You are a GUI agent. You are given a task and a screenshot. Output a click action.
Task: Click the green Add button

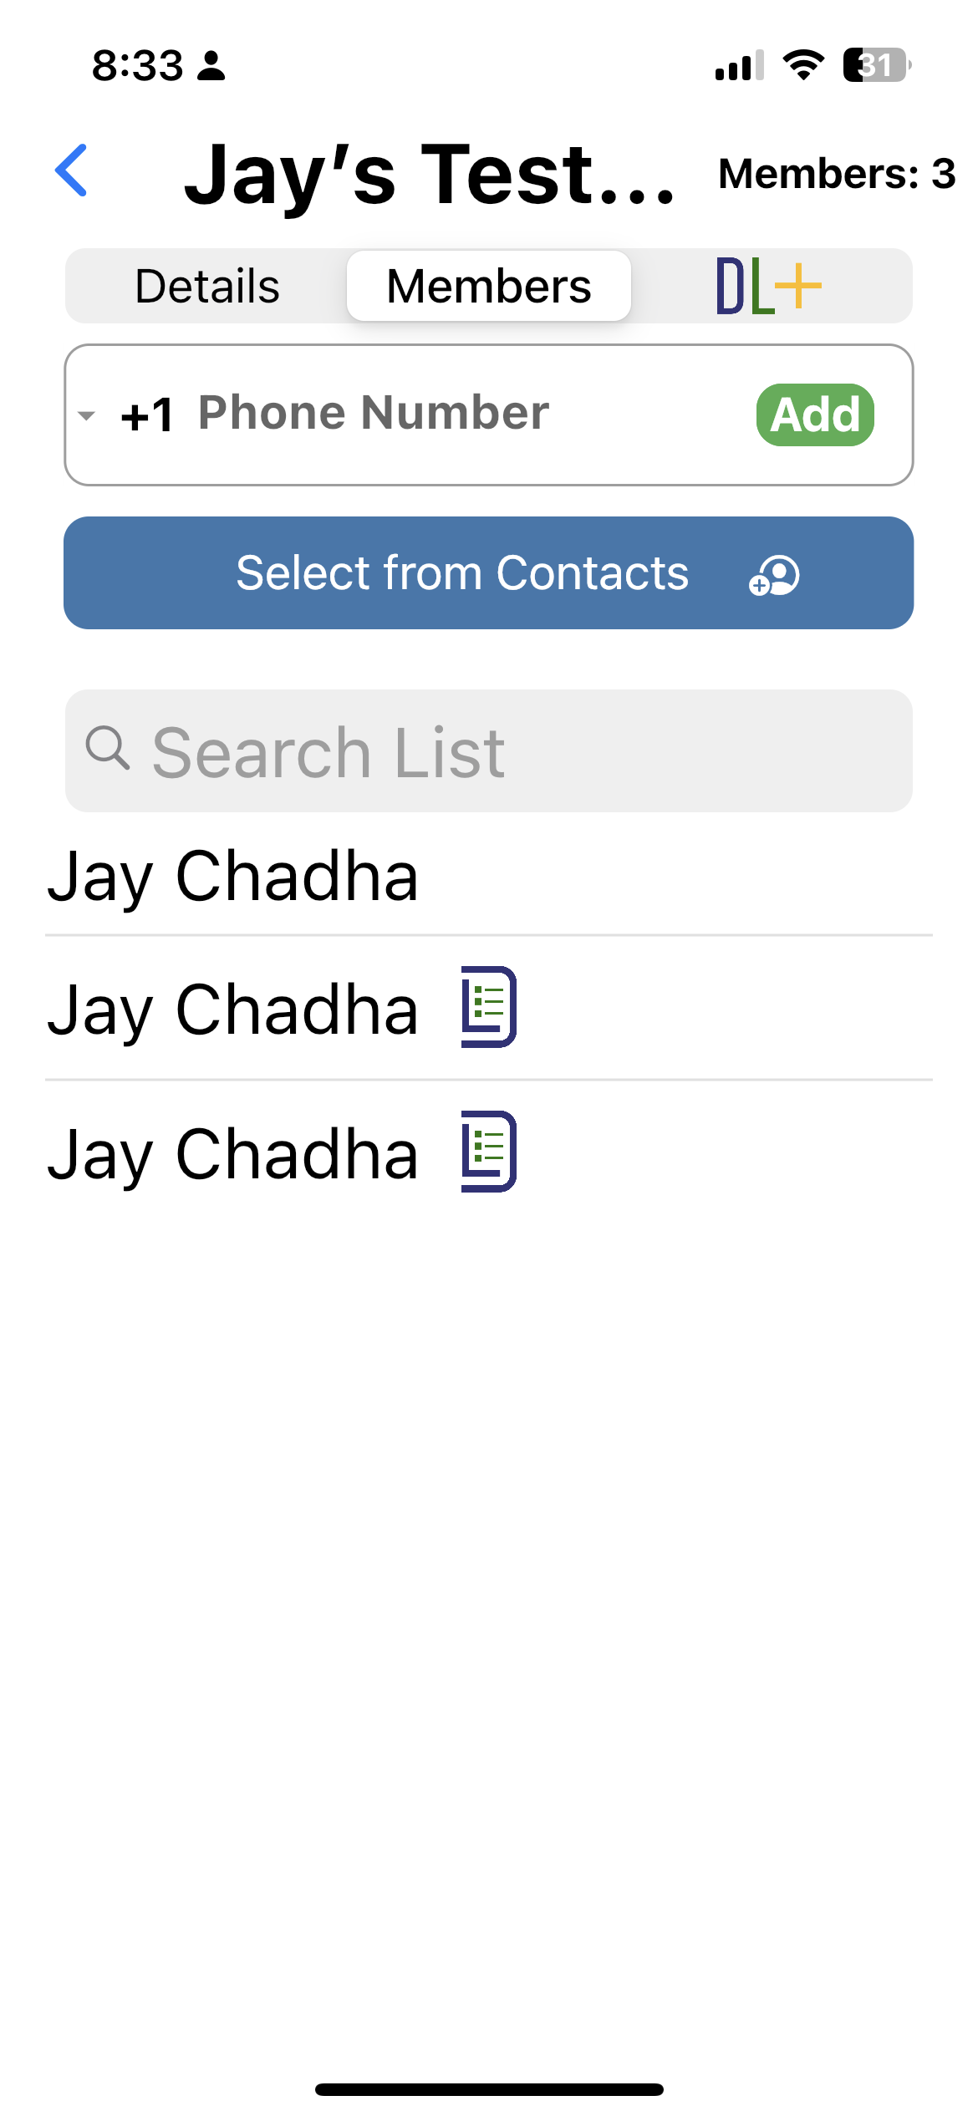tap(815, 415)
